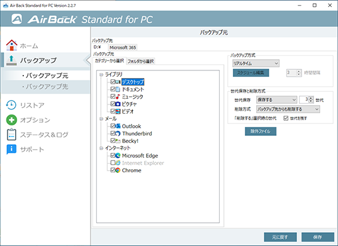Enable the Internet Explorer checkbox

pos(113,162)
